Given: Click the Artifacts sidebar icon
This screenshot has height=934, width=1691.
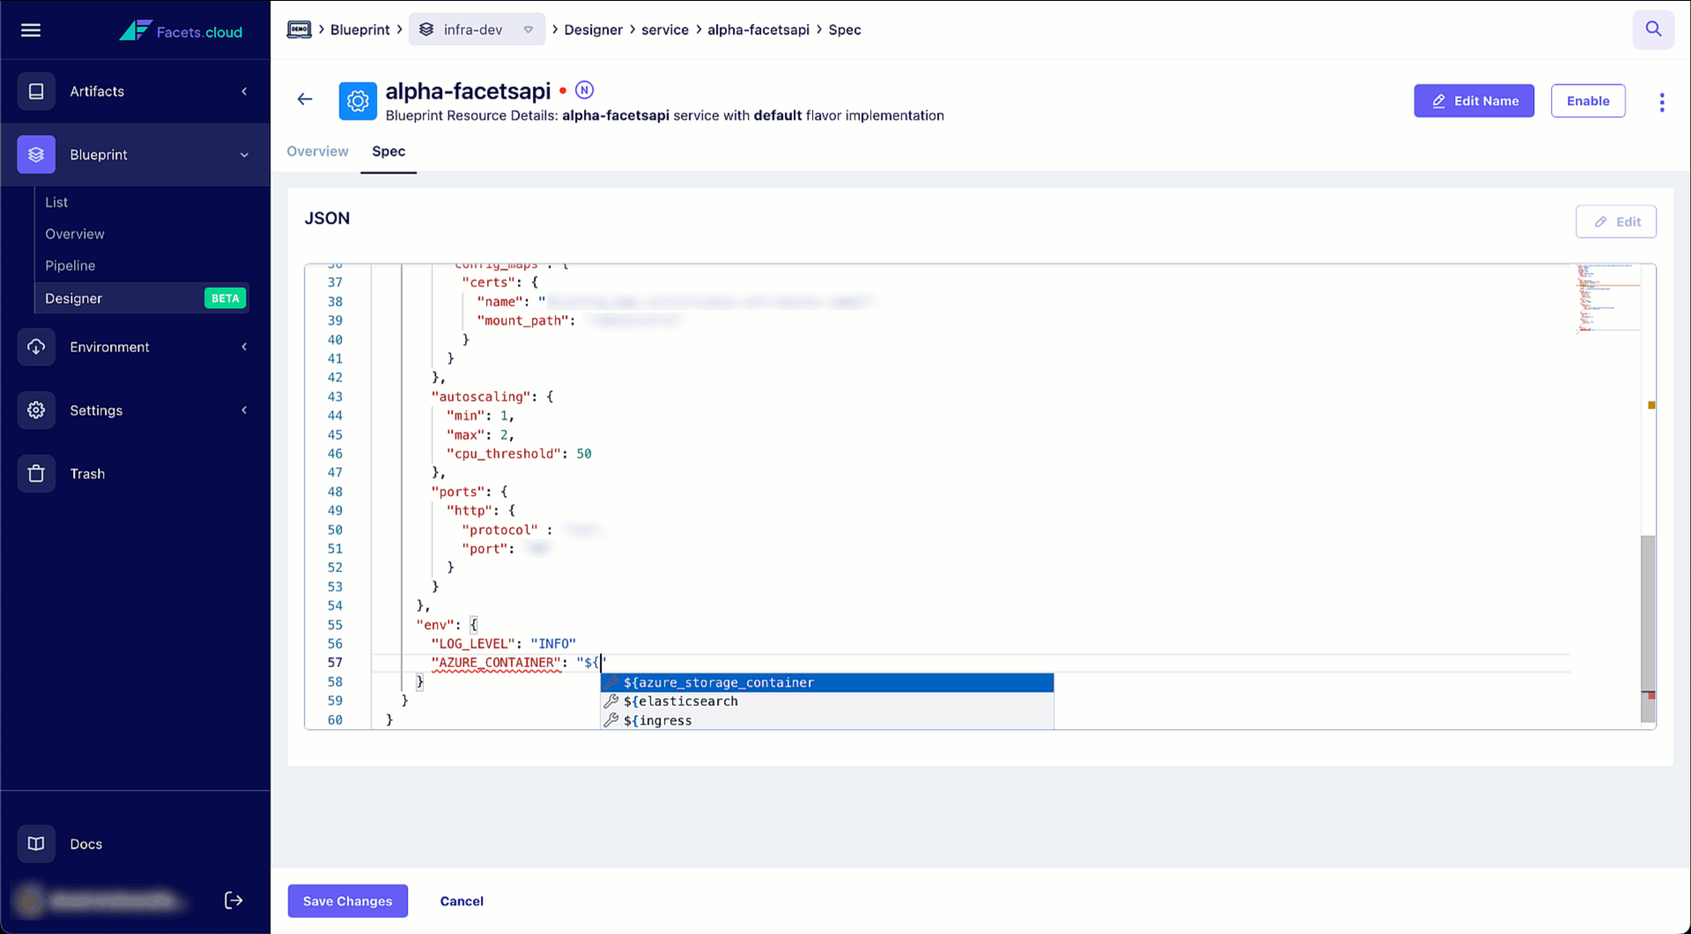Looking at the screenshot, I should click(36, 92).
